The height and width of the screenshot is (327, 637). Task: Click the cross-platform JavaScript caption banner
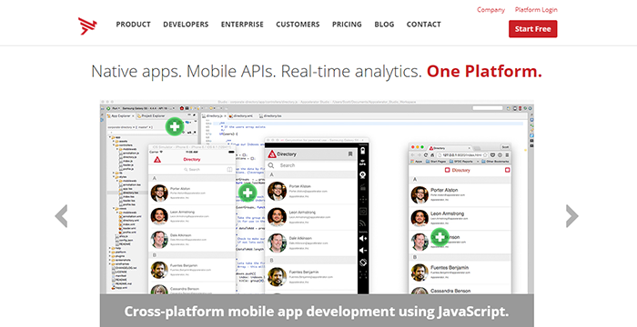click(317, 311)
